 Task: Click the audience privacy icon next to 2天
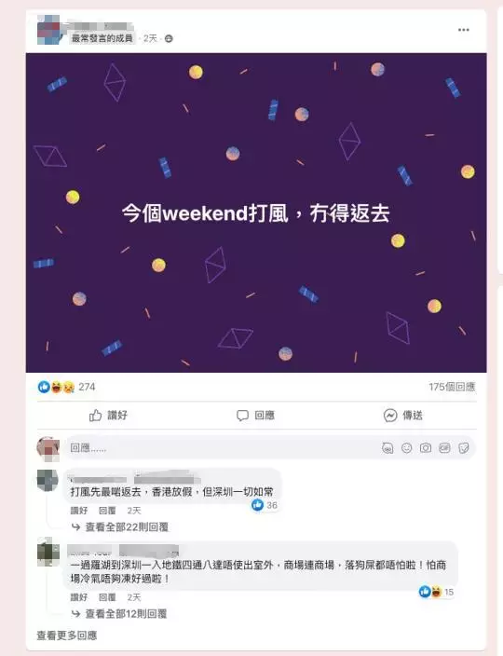click(169, 38)
